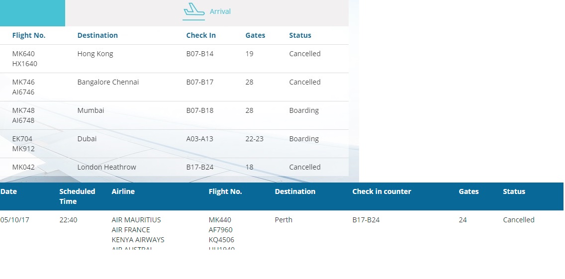The width and height of the screenshot is (565, 279).
Task: Click the airplane landing icon
Action: (x=193, y=10)
